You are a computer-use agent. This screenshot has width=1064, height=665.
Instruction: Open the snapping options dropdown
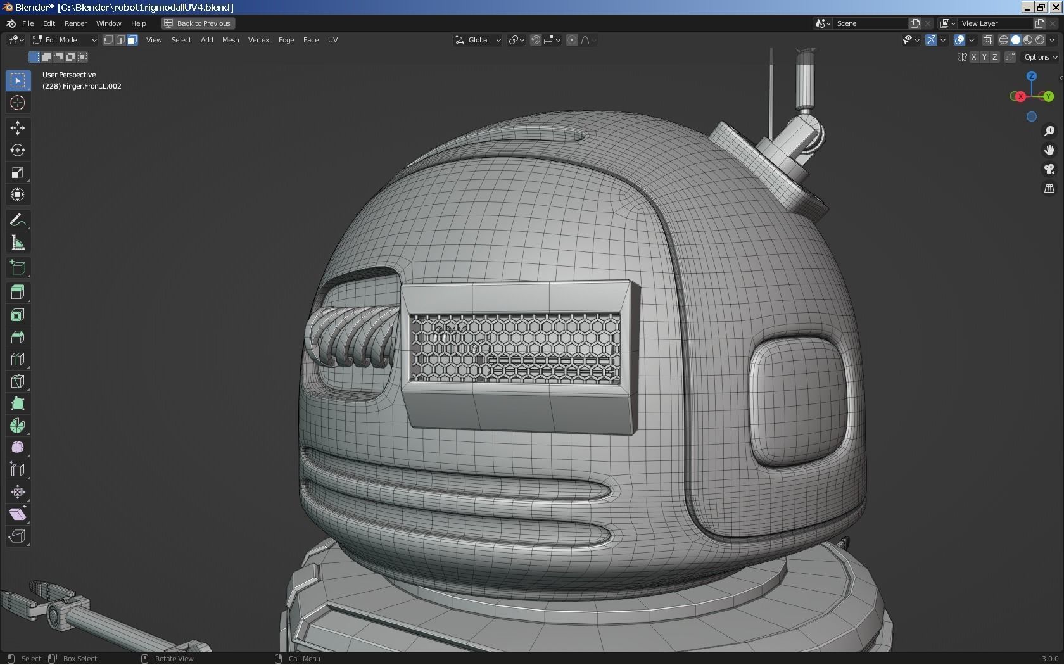552,40
